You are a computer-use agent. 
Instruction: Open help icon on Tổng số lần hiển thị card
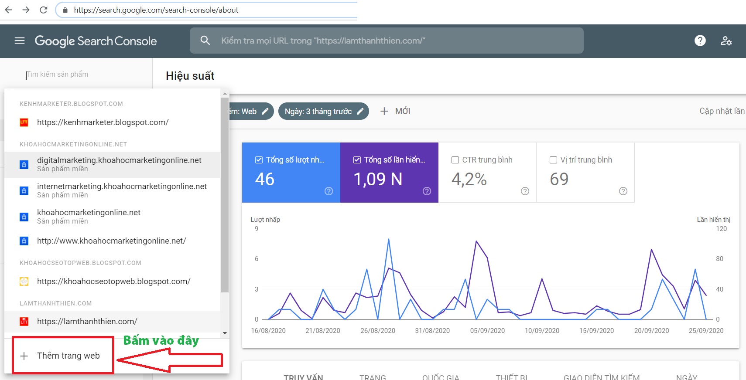click(x=427, y=191)
